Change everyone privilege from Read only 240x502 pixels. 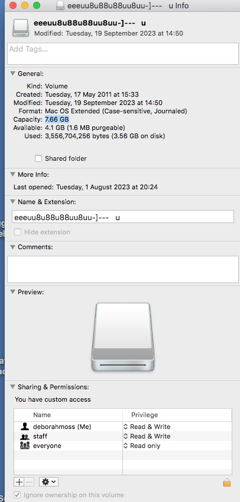click(x=142, y=446)
